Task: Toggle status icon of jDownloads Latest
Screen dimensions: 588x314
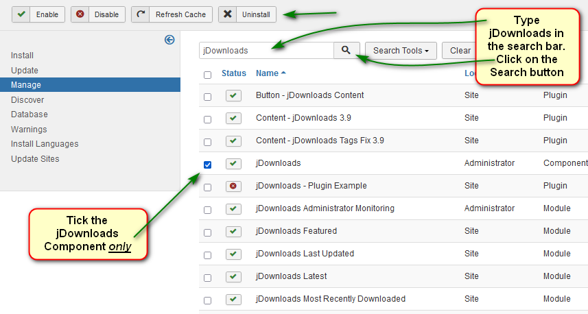Action: [x=233, y=276]
